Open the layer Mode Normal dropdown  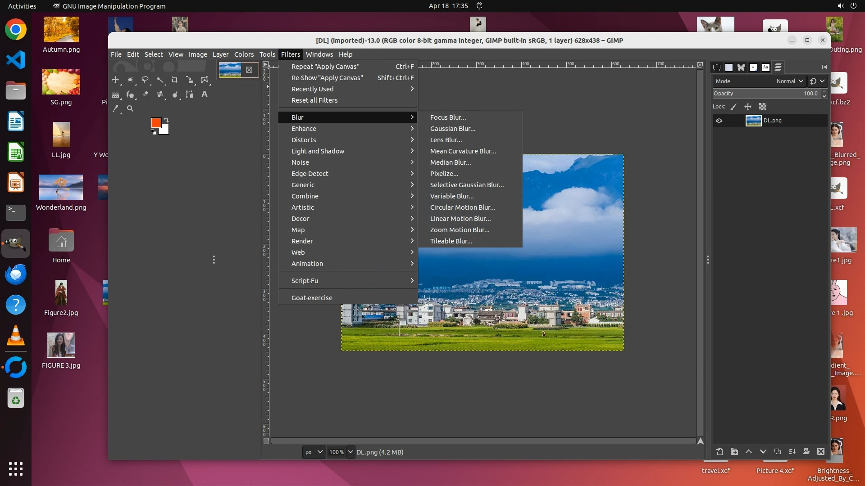coord(789,81)
